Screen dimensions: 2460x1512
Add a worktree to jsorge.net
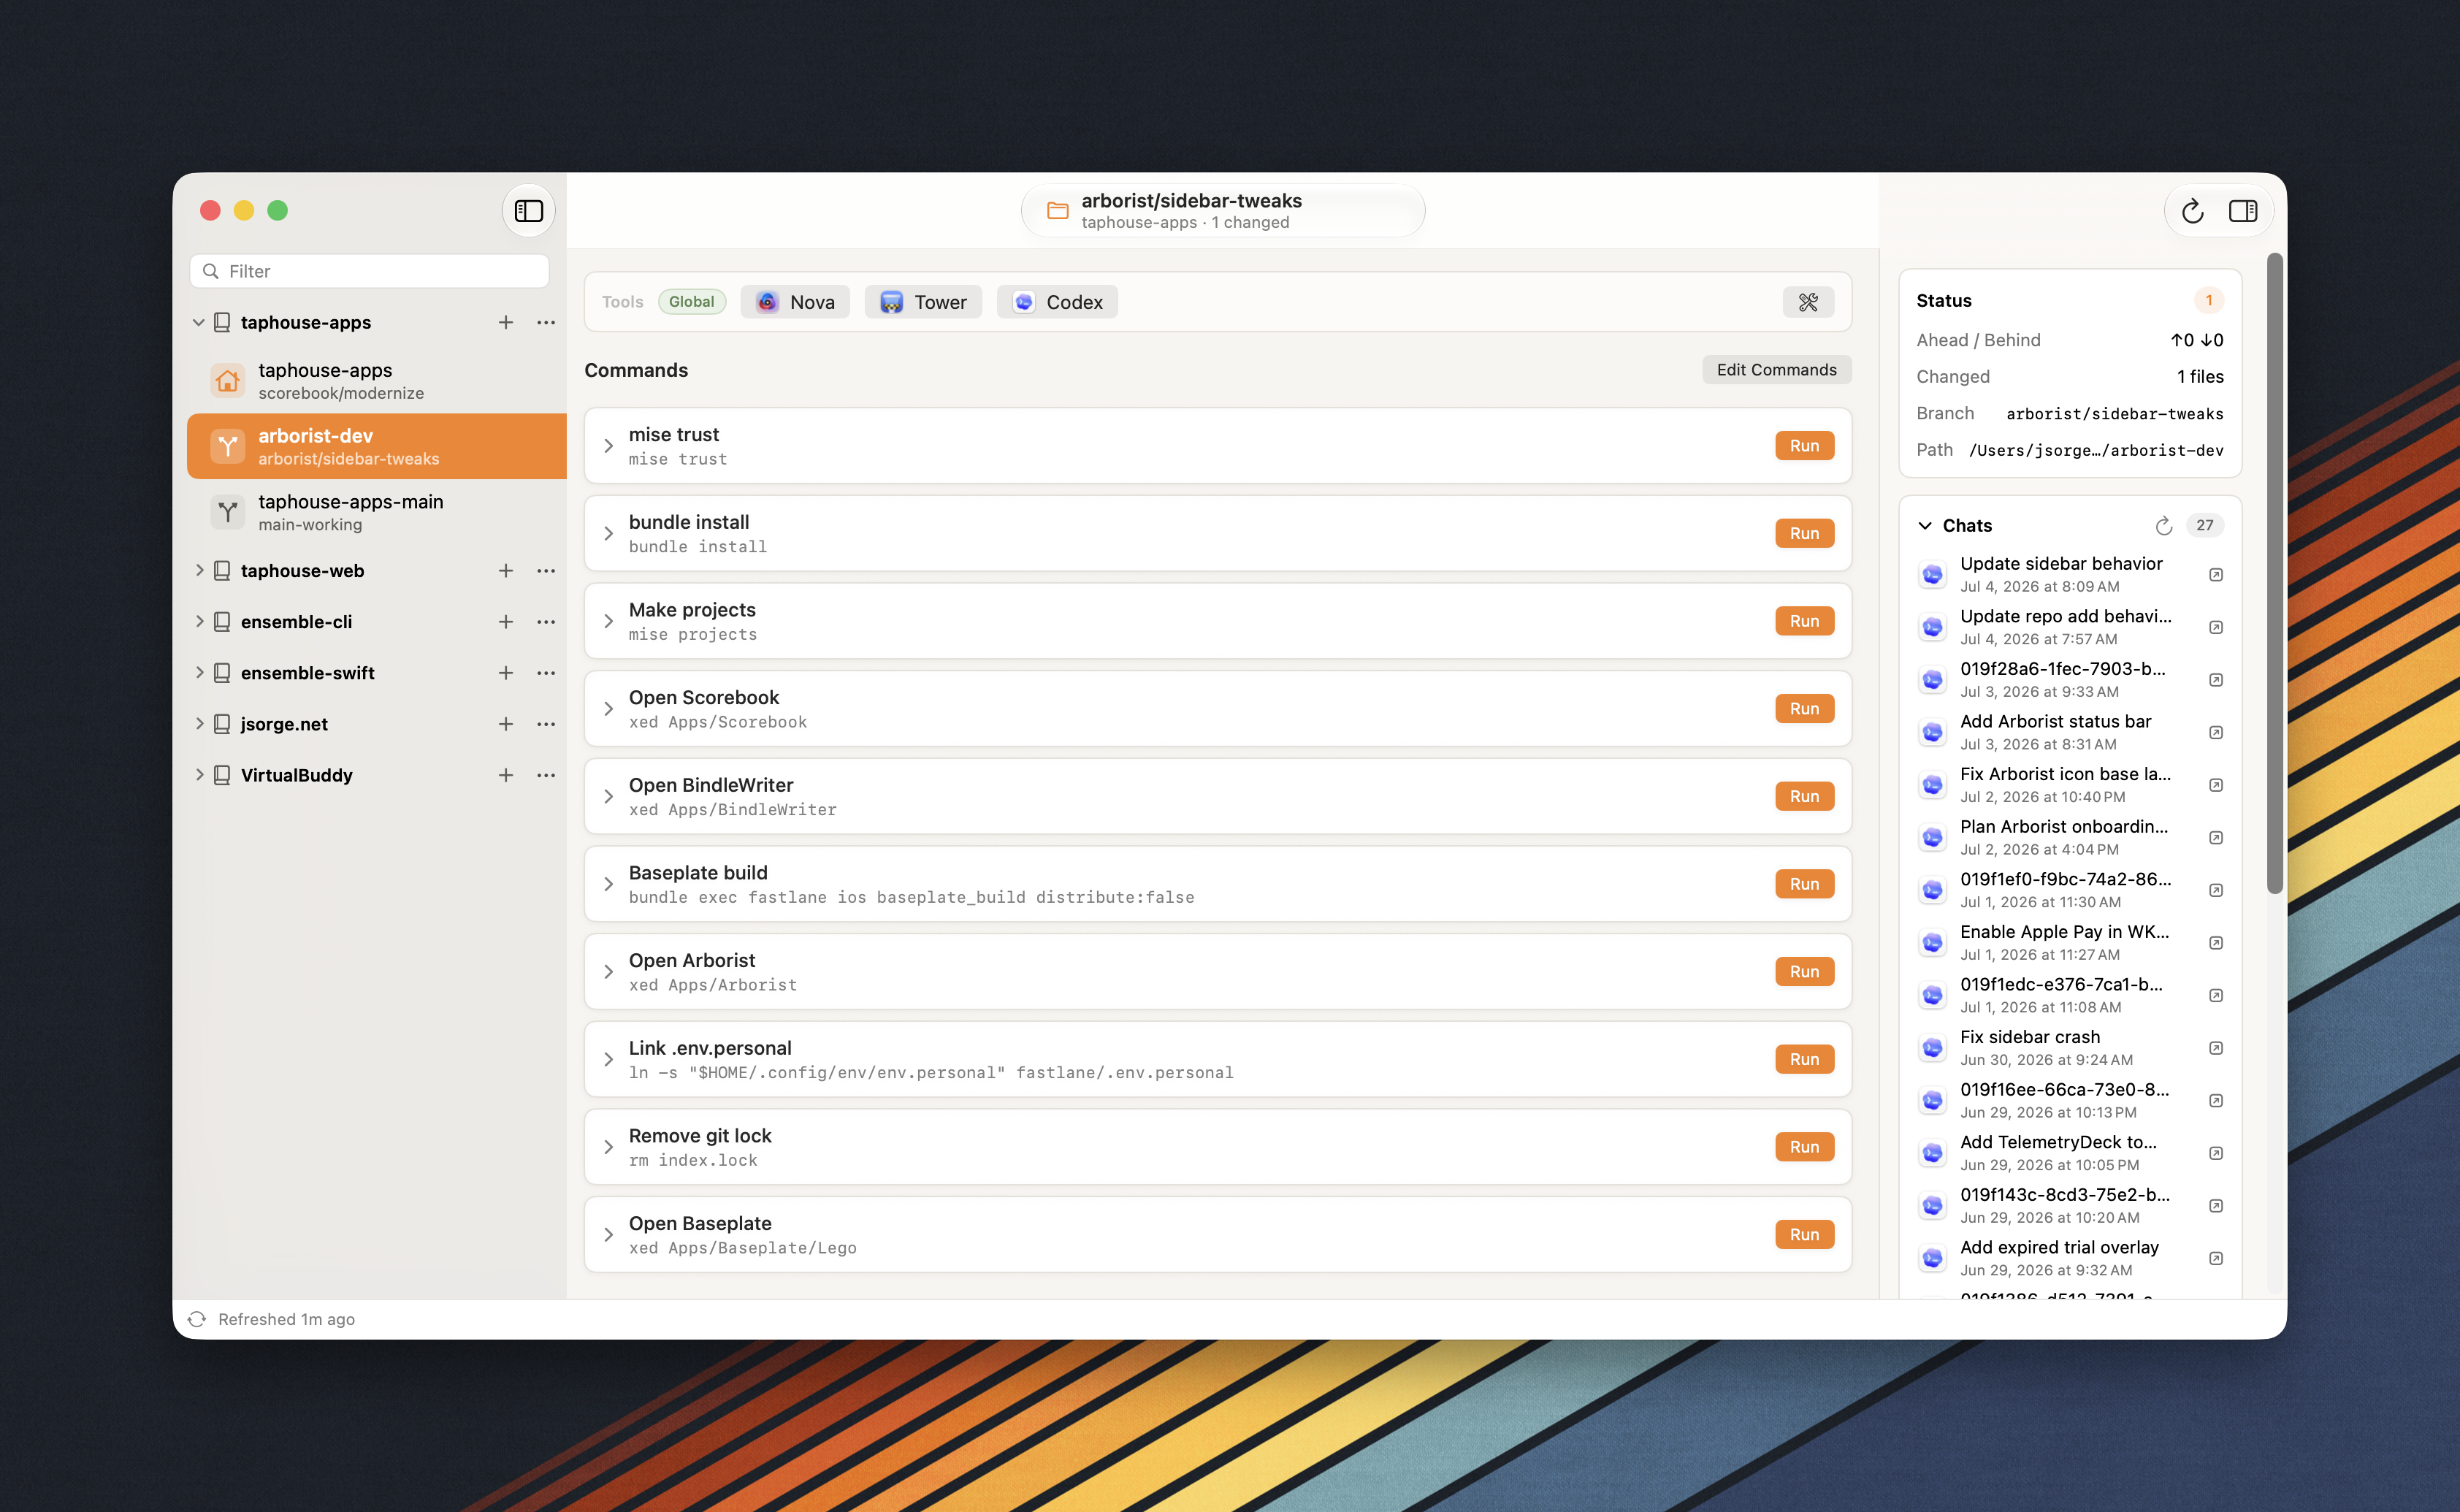tap(506, 724)
